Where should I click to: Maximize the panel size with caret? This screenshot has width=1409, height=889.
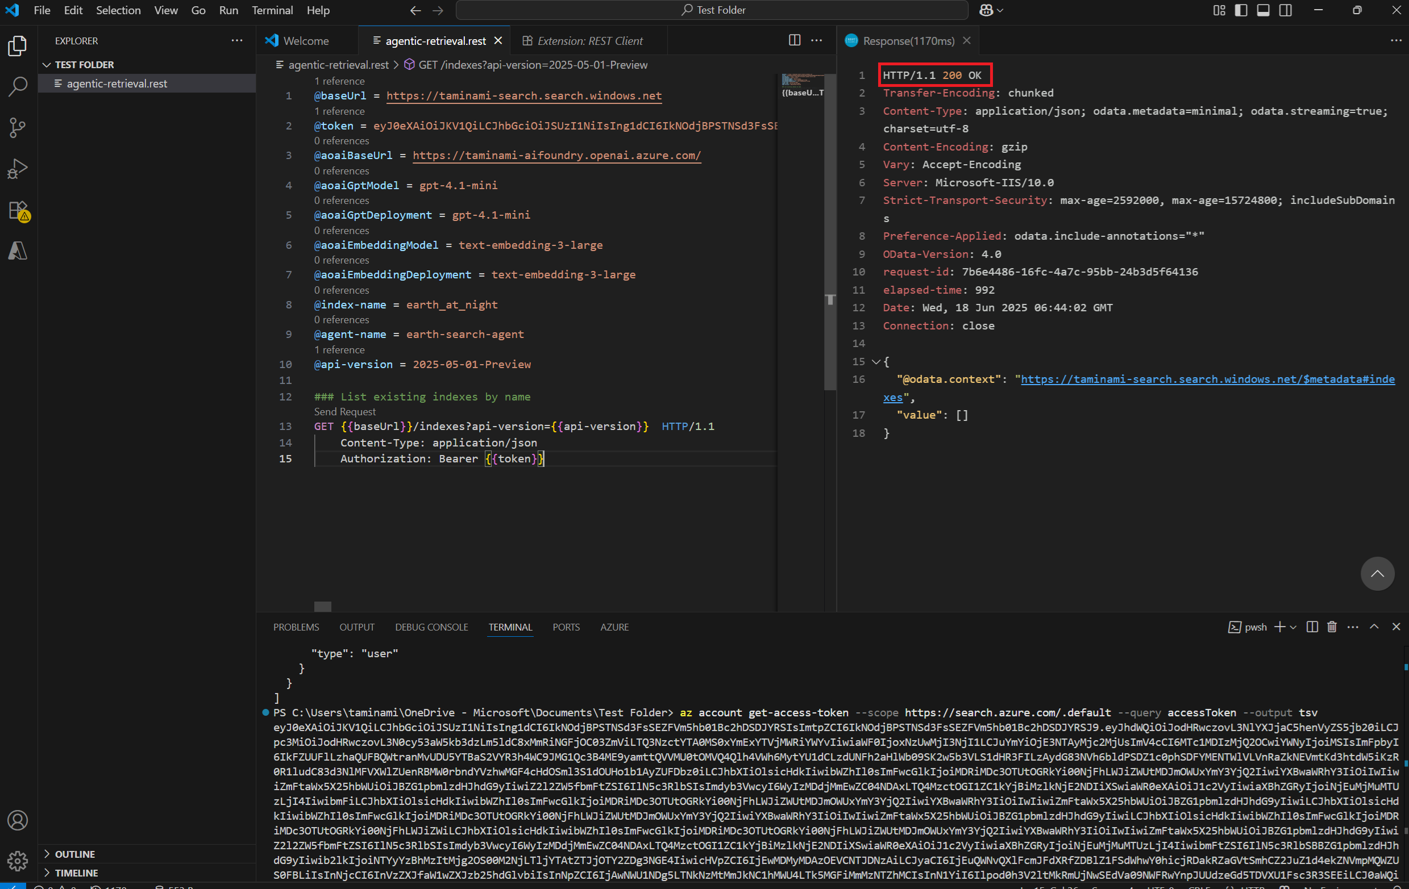pyautogui.click(x=1374, y=627)
